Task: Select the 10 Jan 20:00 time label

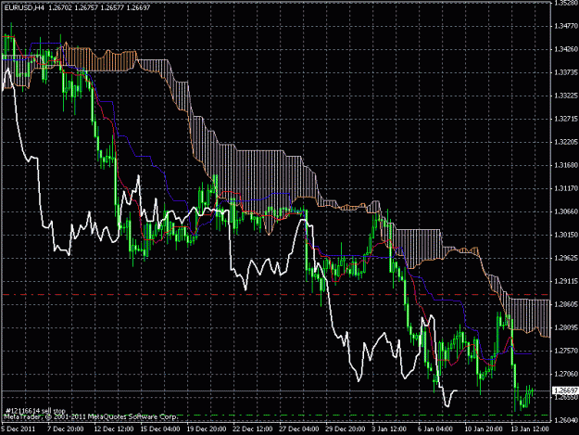Action: 484,429
